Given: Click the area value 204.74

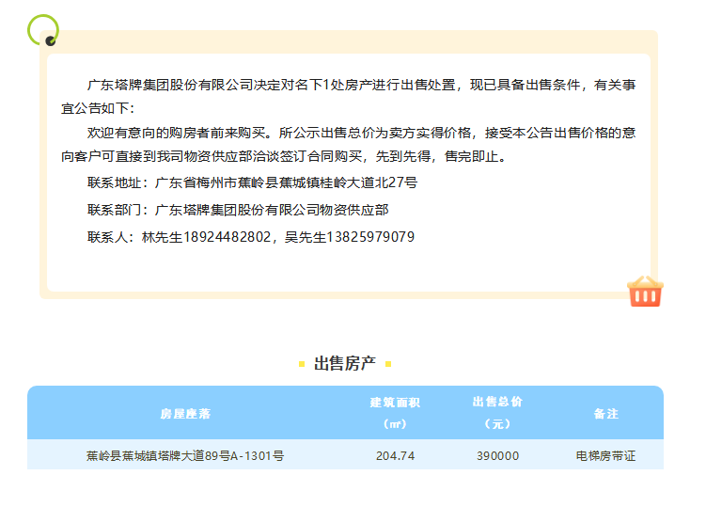Looking at the screenshot, I should (x=395, y=456).
